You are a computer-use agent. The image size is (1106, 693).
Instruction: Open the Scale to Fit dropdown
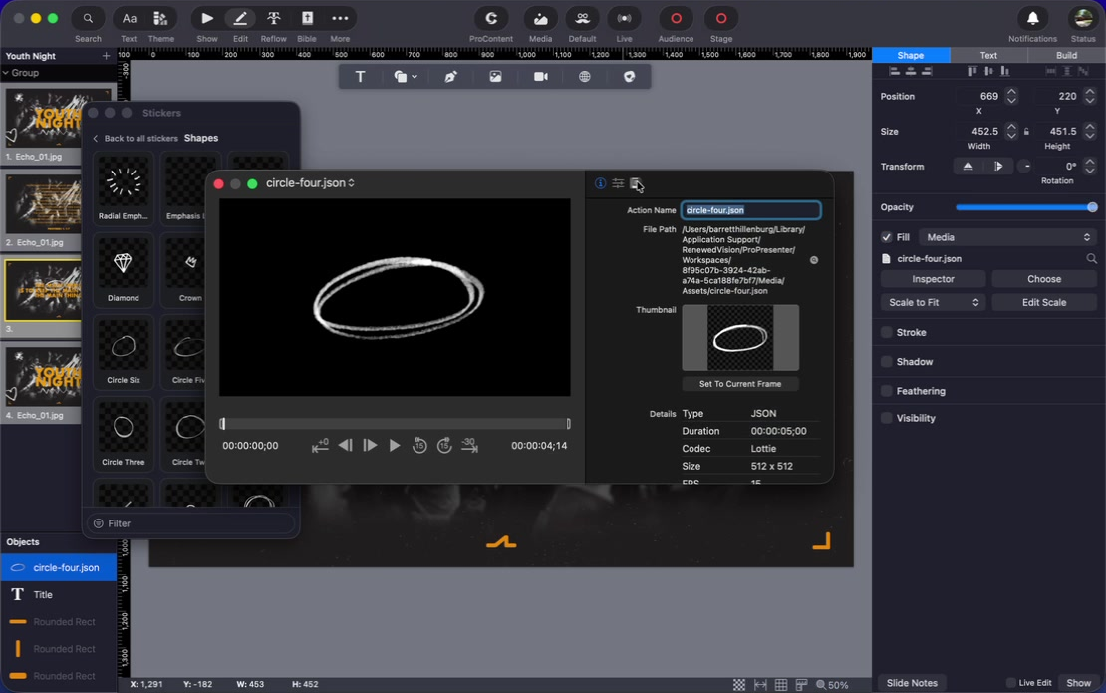coord(933,303)
